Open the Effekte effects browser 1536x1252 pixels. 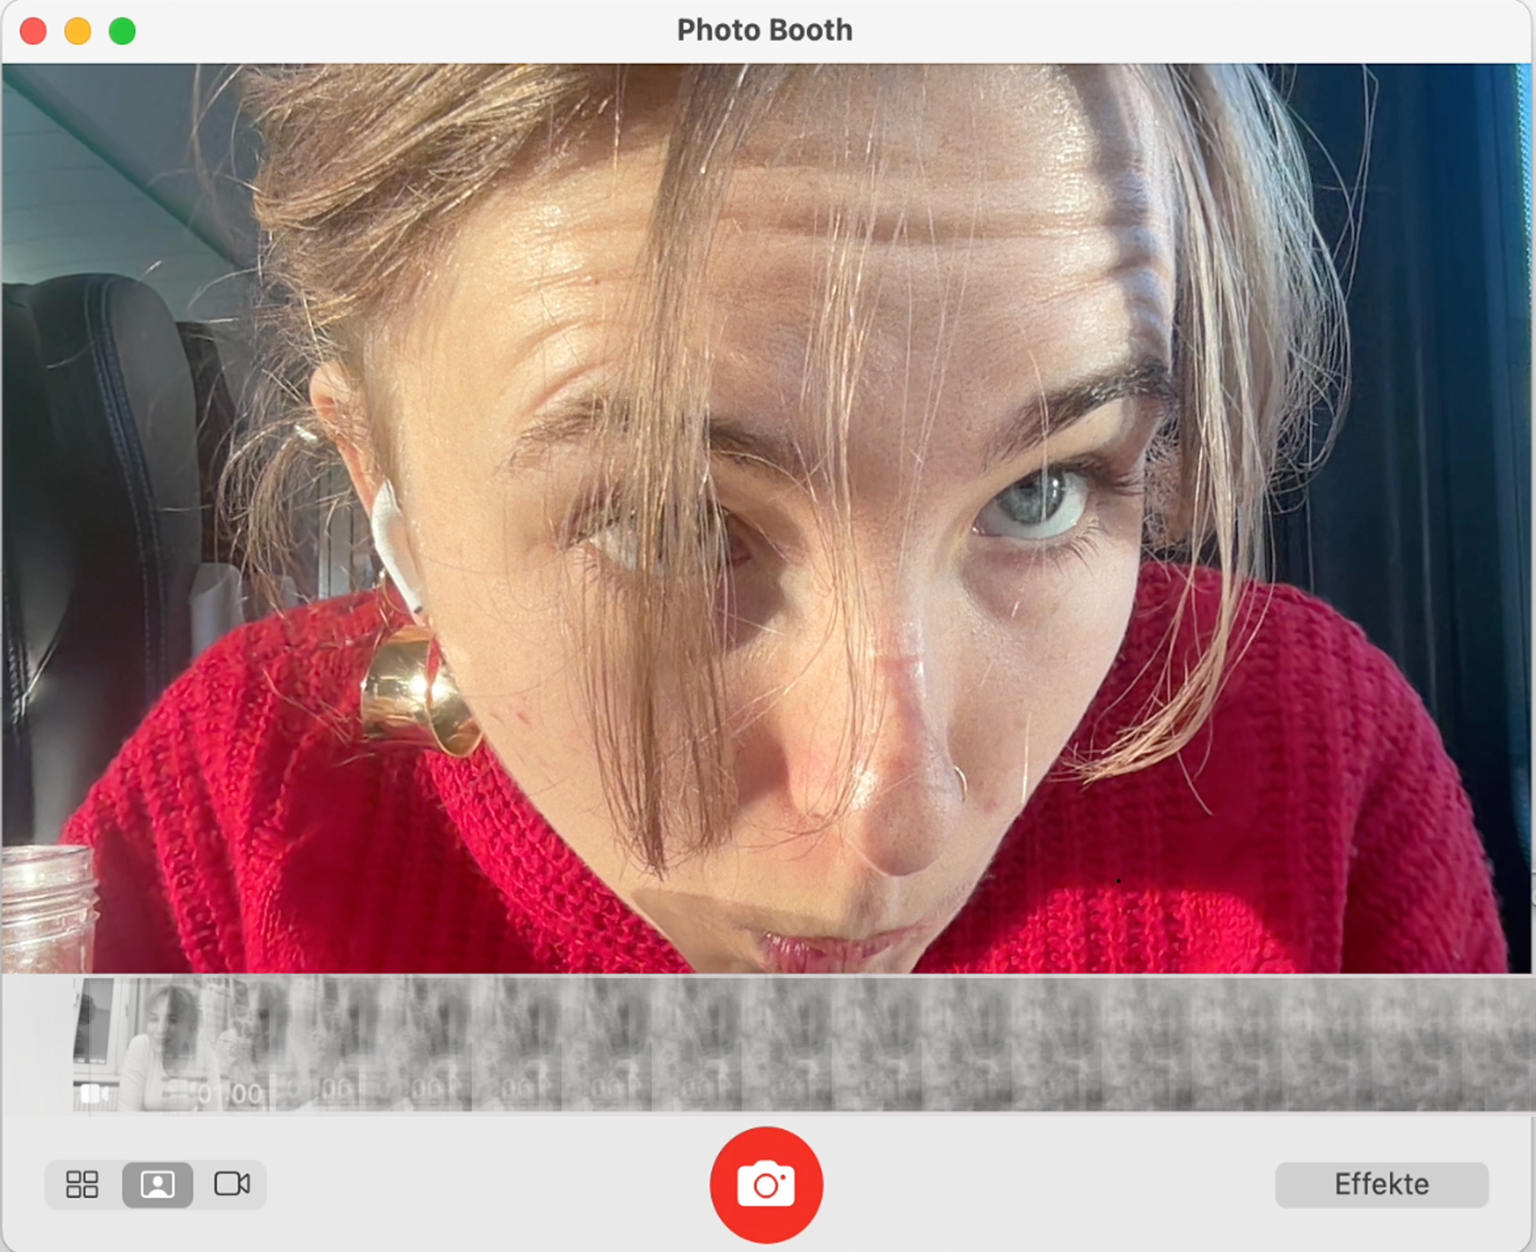(x=1381, y=1184)
